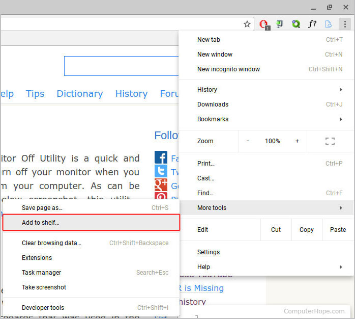
Task: Decrease zoom with the minus button
Action: coord(248,141)
